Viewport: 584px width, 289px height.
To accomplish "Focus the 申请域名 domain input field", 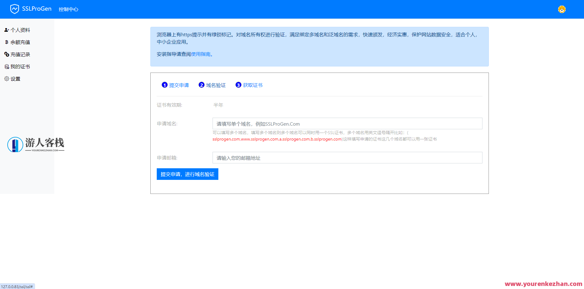I will [347, 123].
